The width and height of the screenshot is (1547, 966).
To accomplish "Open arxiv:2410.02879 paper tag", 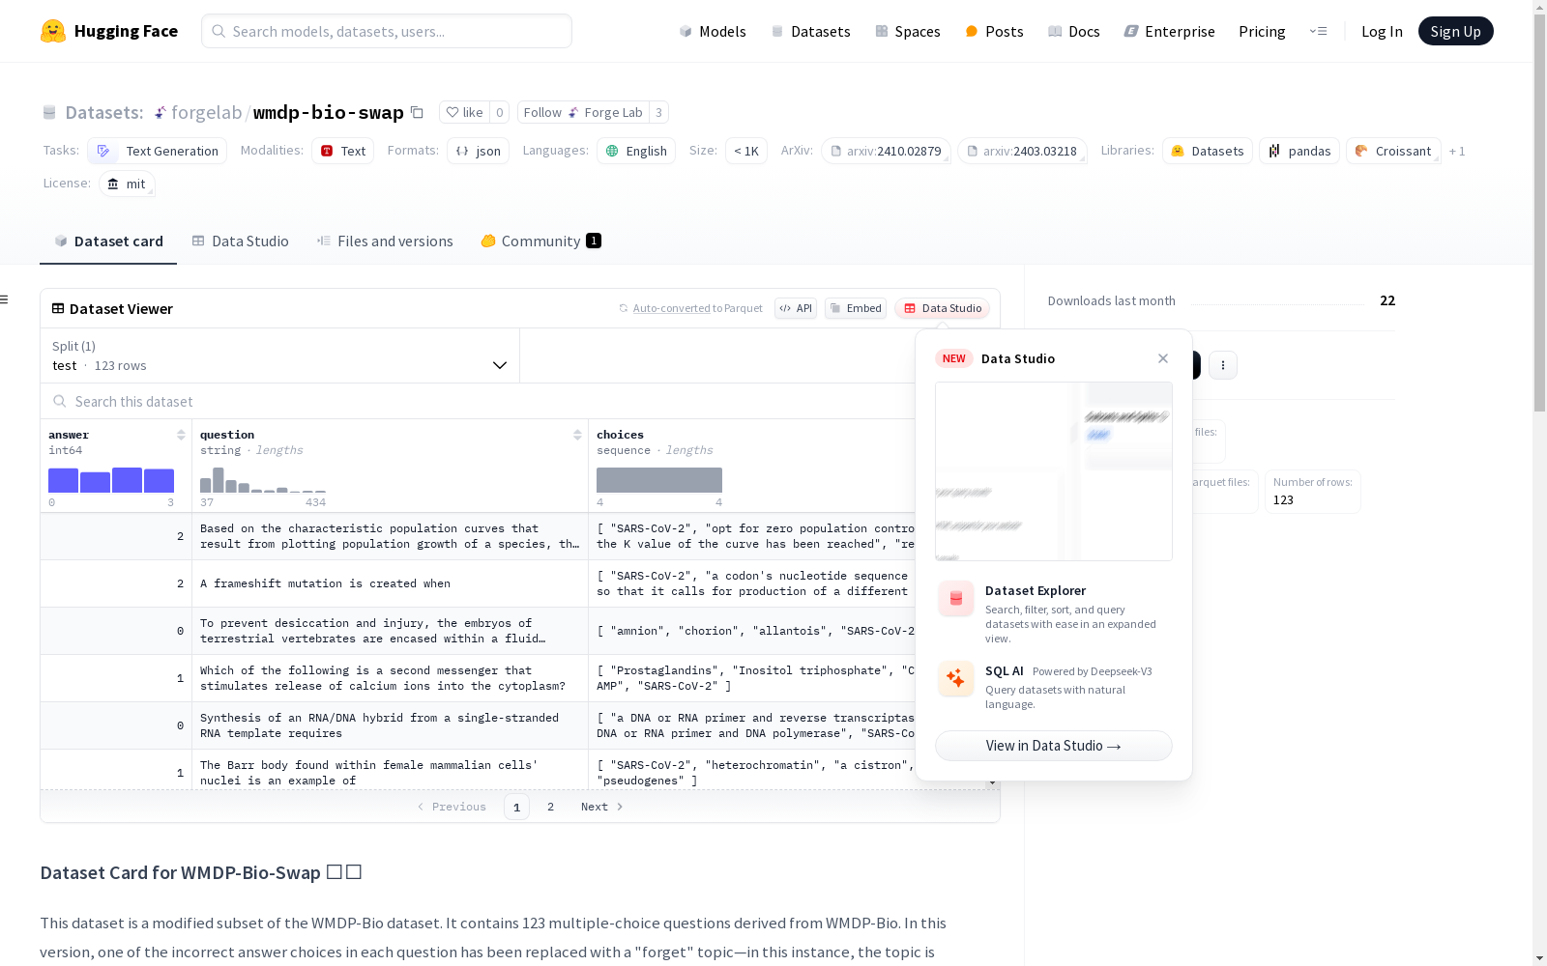I will 886,151.
